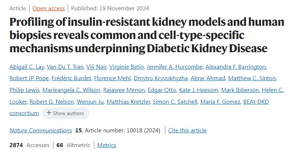Viewport: 292px width, 157px height.
Task: Click the Cite this article link
Action: [187, 131]
